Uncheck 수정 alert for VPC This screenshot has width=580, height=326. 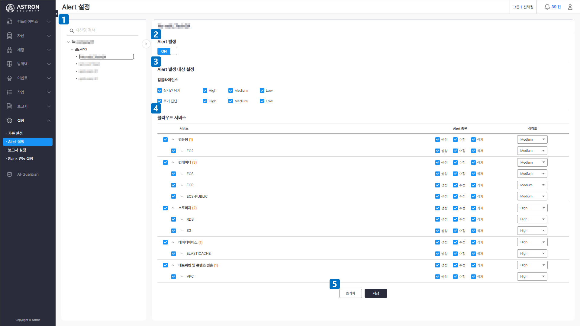coord(455,276)
